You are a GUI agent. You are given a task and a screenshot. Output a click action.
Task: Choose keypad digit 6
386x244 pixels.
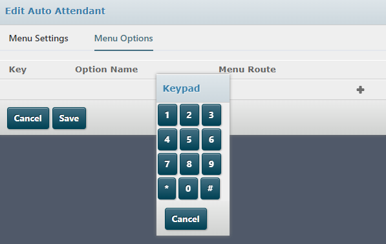pyautogui.click(x=211, y=139)
